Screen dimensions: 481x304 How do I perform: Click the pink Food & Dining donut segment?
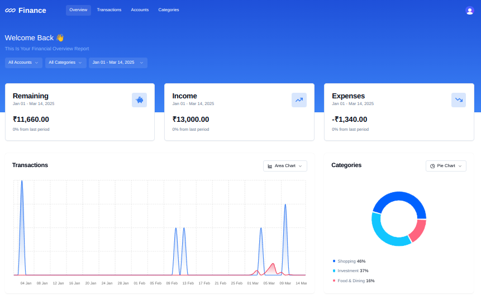coord(418,230)
